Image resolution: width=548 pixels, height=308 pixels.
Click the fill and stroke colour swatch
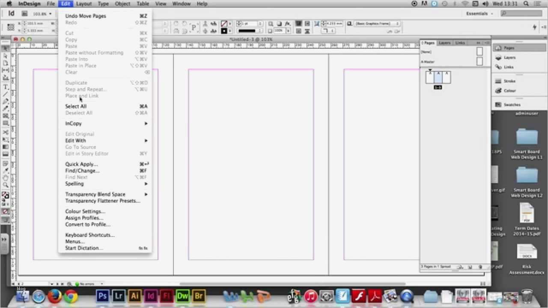(x=5, y=195)
